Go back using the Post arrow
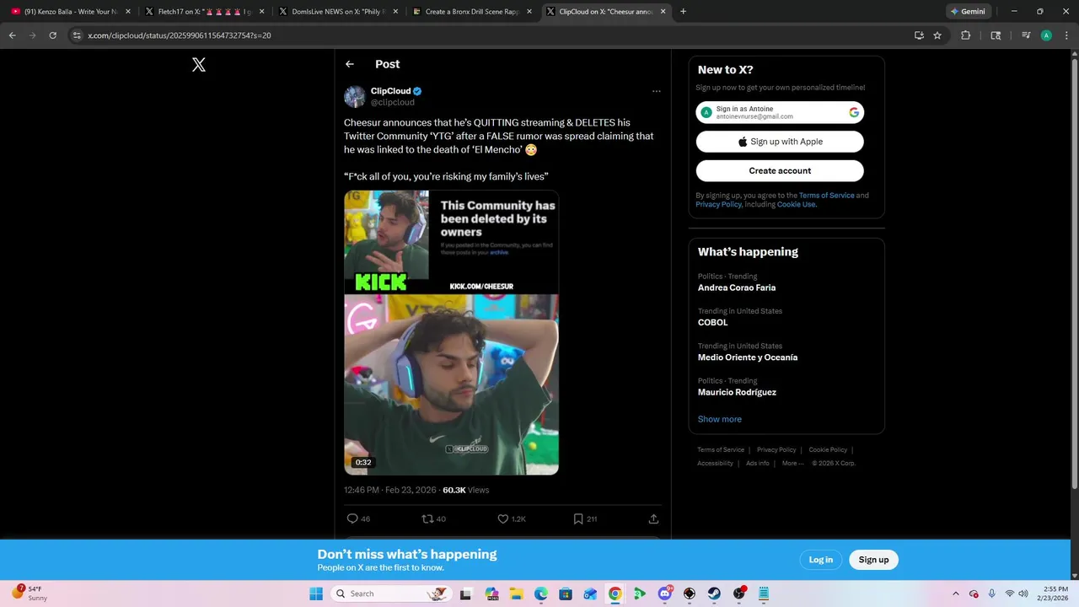 pyautogui.click(x=350, y=64)
